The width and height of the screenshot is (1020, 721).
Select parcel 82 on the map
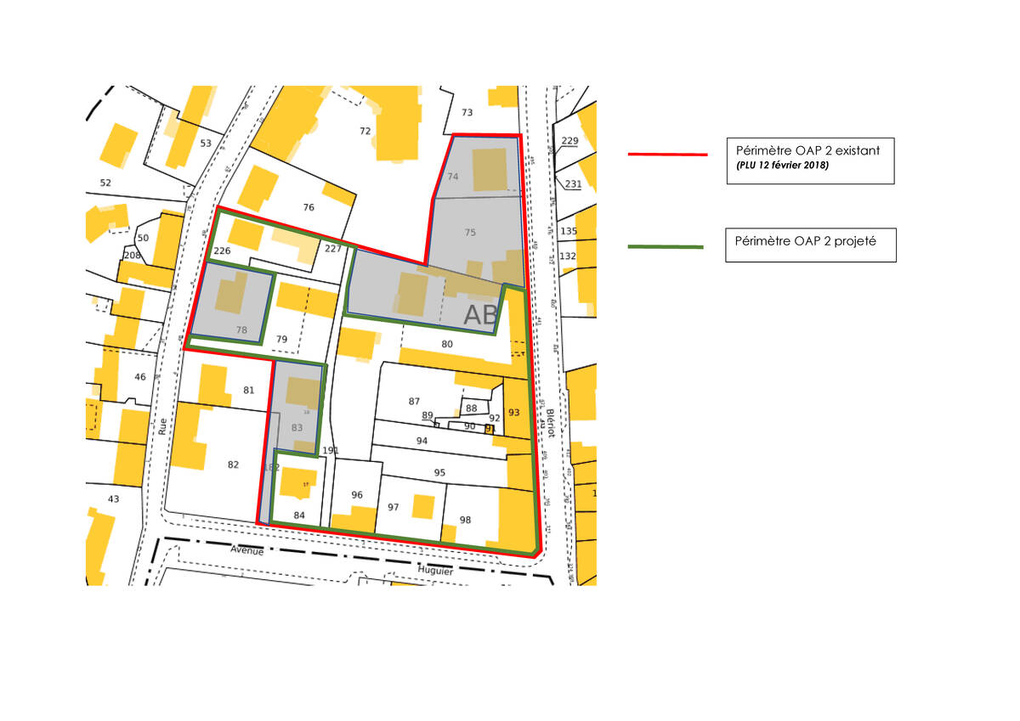(234, 465)
